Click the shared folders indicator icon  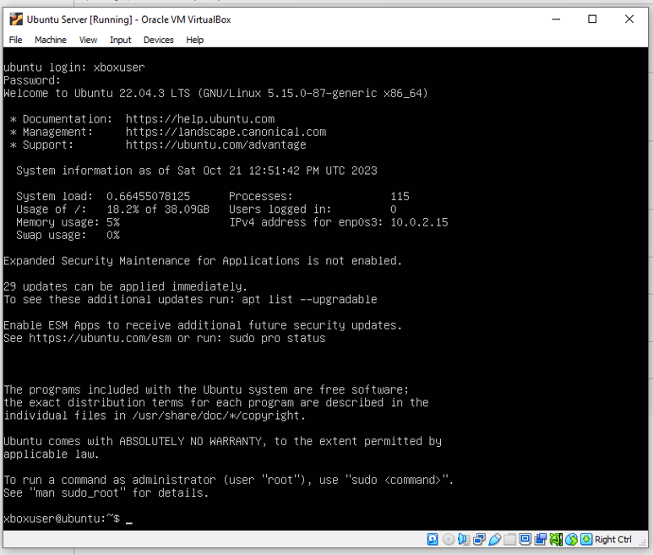pyautogui.click(x=510, y=539)
